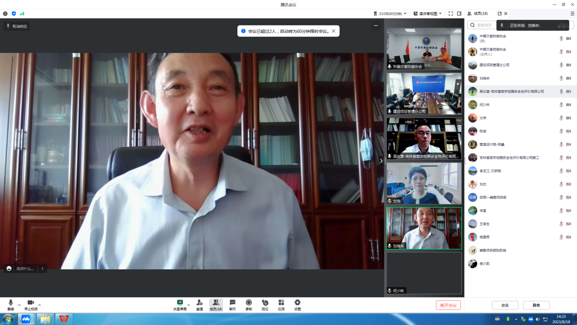Pop out the members panel

(500, 14)
